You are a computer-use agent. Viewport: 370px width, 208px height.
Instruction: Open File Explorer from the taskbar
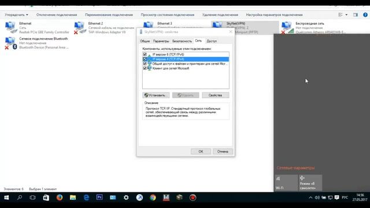pos(73,198)
